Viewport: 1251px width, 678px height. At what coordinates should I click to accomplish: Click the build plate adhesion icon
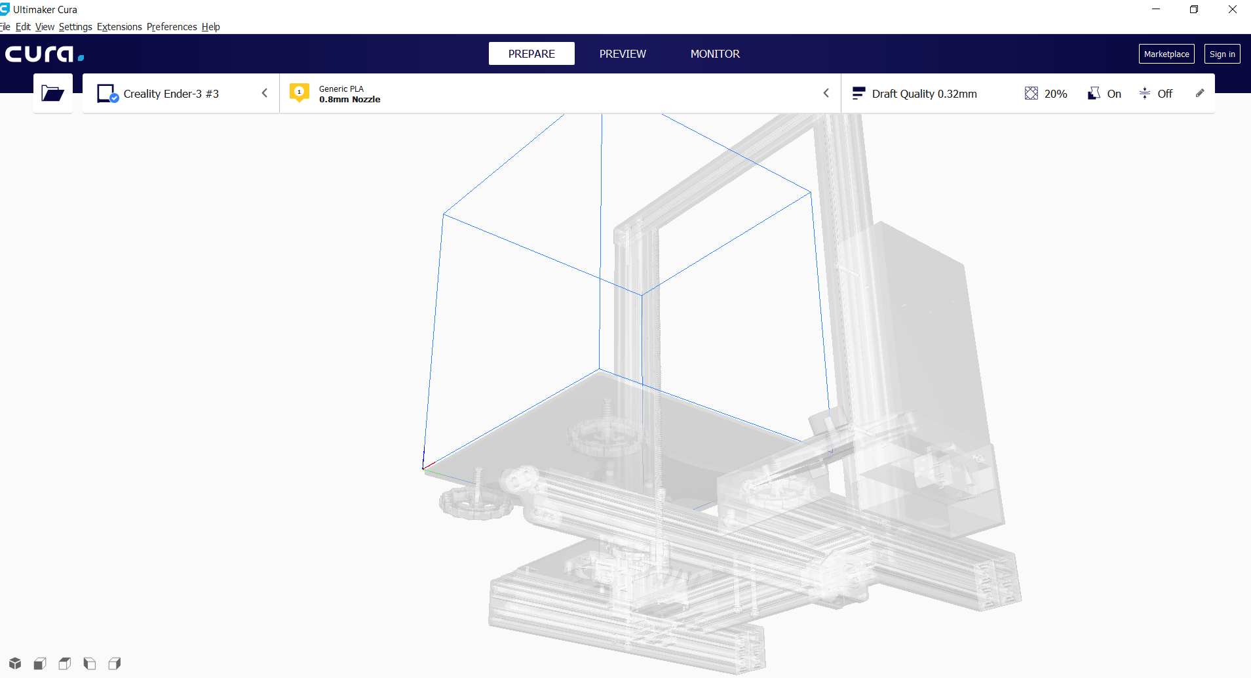[x=1145, y=94]
